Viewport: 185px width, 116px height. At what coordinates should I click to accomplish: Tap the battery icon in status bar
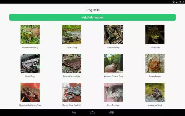coord(177,2)
